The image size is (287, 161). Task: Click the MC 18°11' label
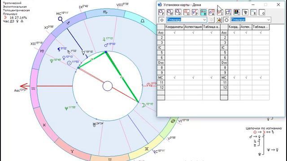point(62,13)
